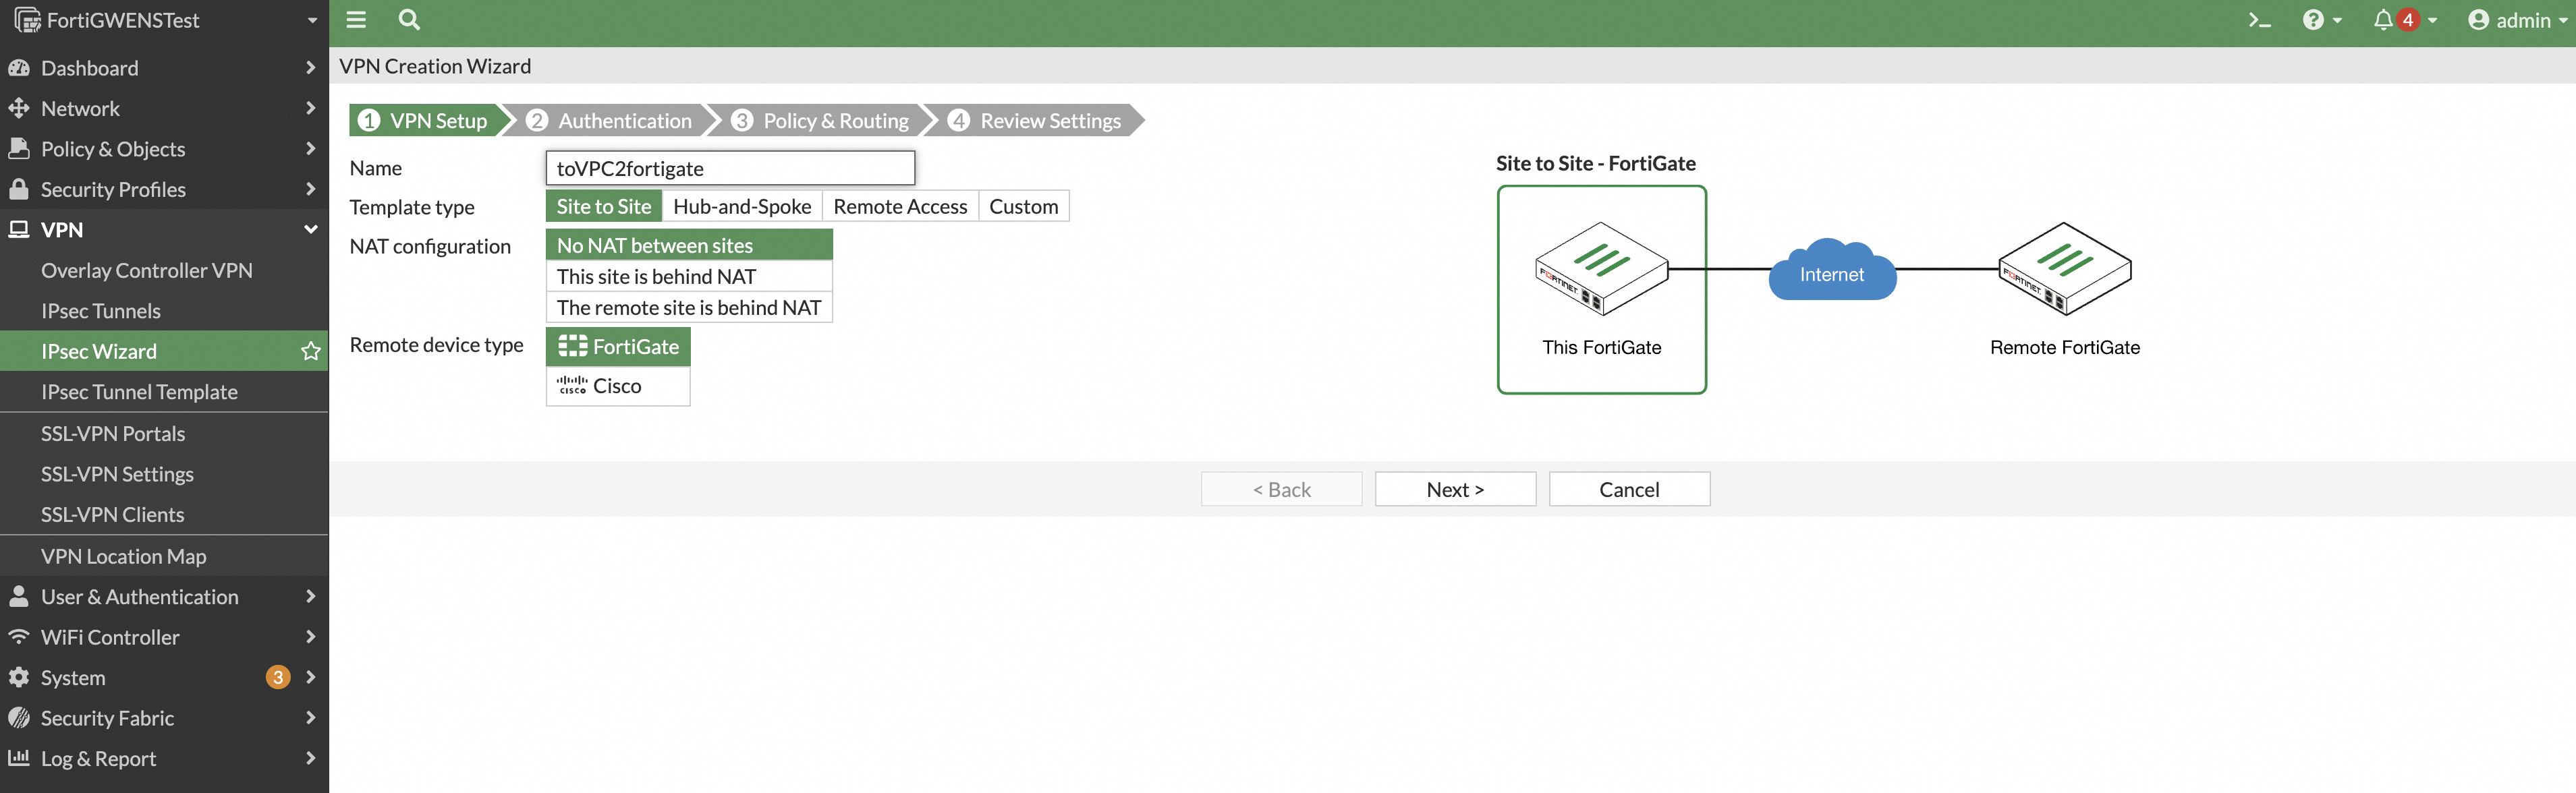Go to SSL-VPN Settings page
The image size is (2576, 793).
[x=117, y=474]
